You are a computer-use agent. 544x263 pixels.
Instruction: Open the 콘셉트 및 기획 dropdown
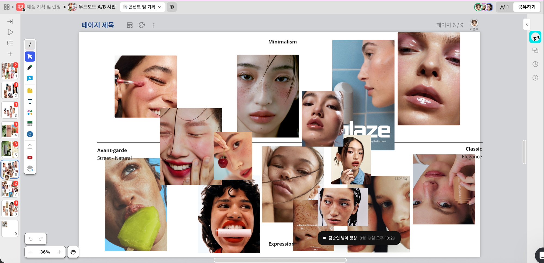tap(142, 7)
